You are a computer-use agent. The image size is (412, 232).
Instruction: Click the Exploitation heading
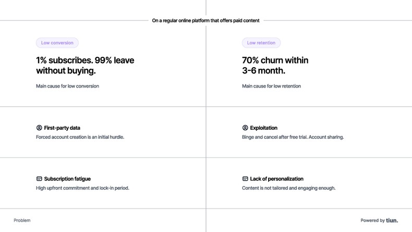click(x=263, y=128)
